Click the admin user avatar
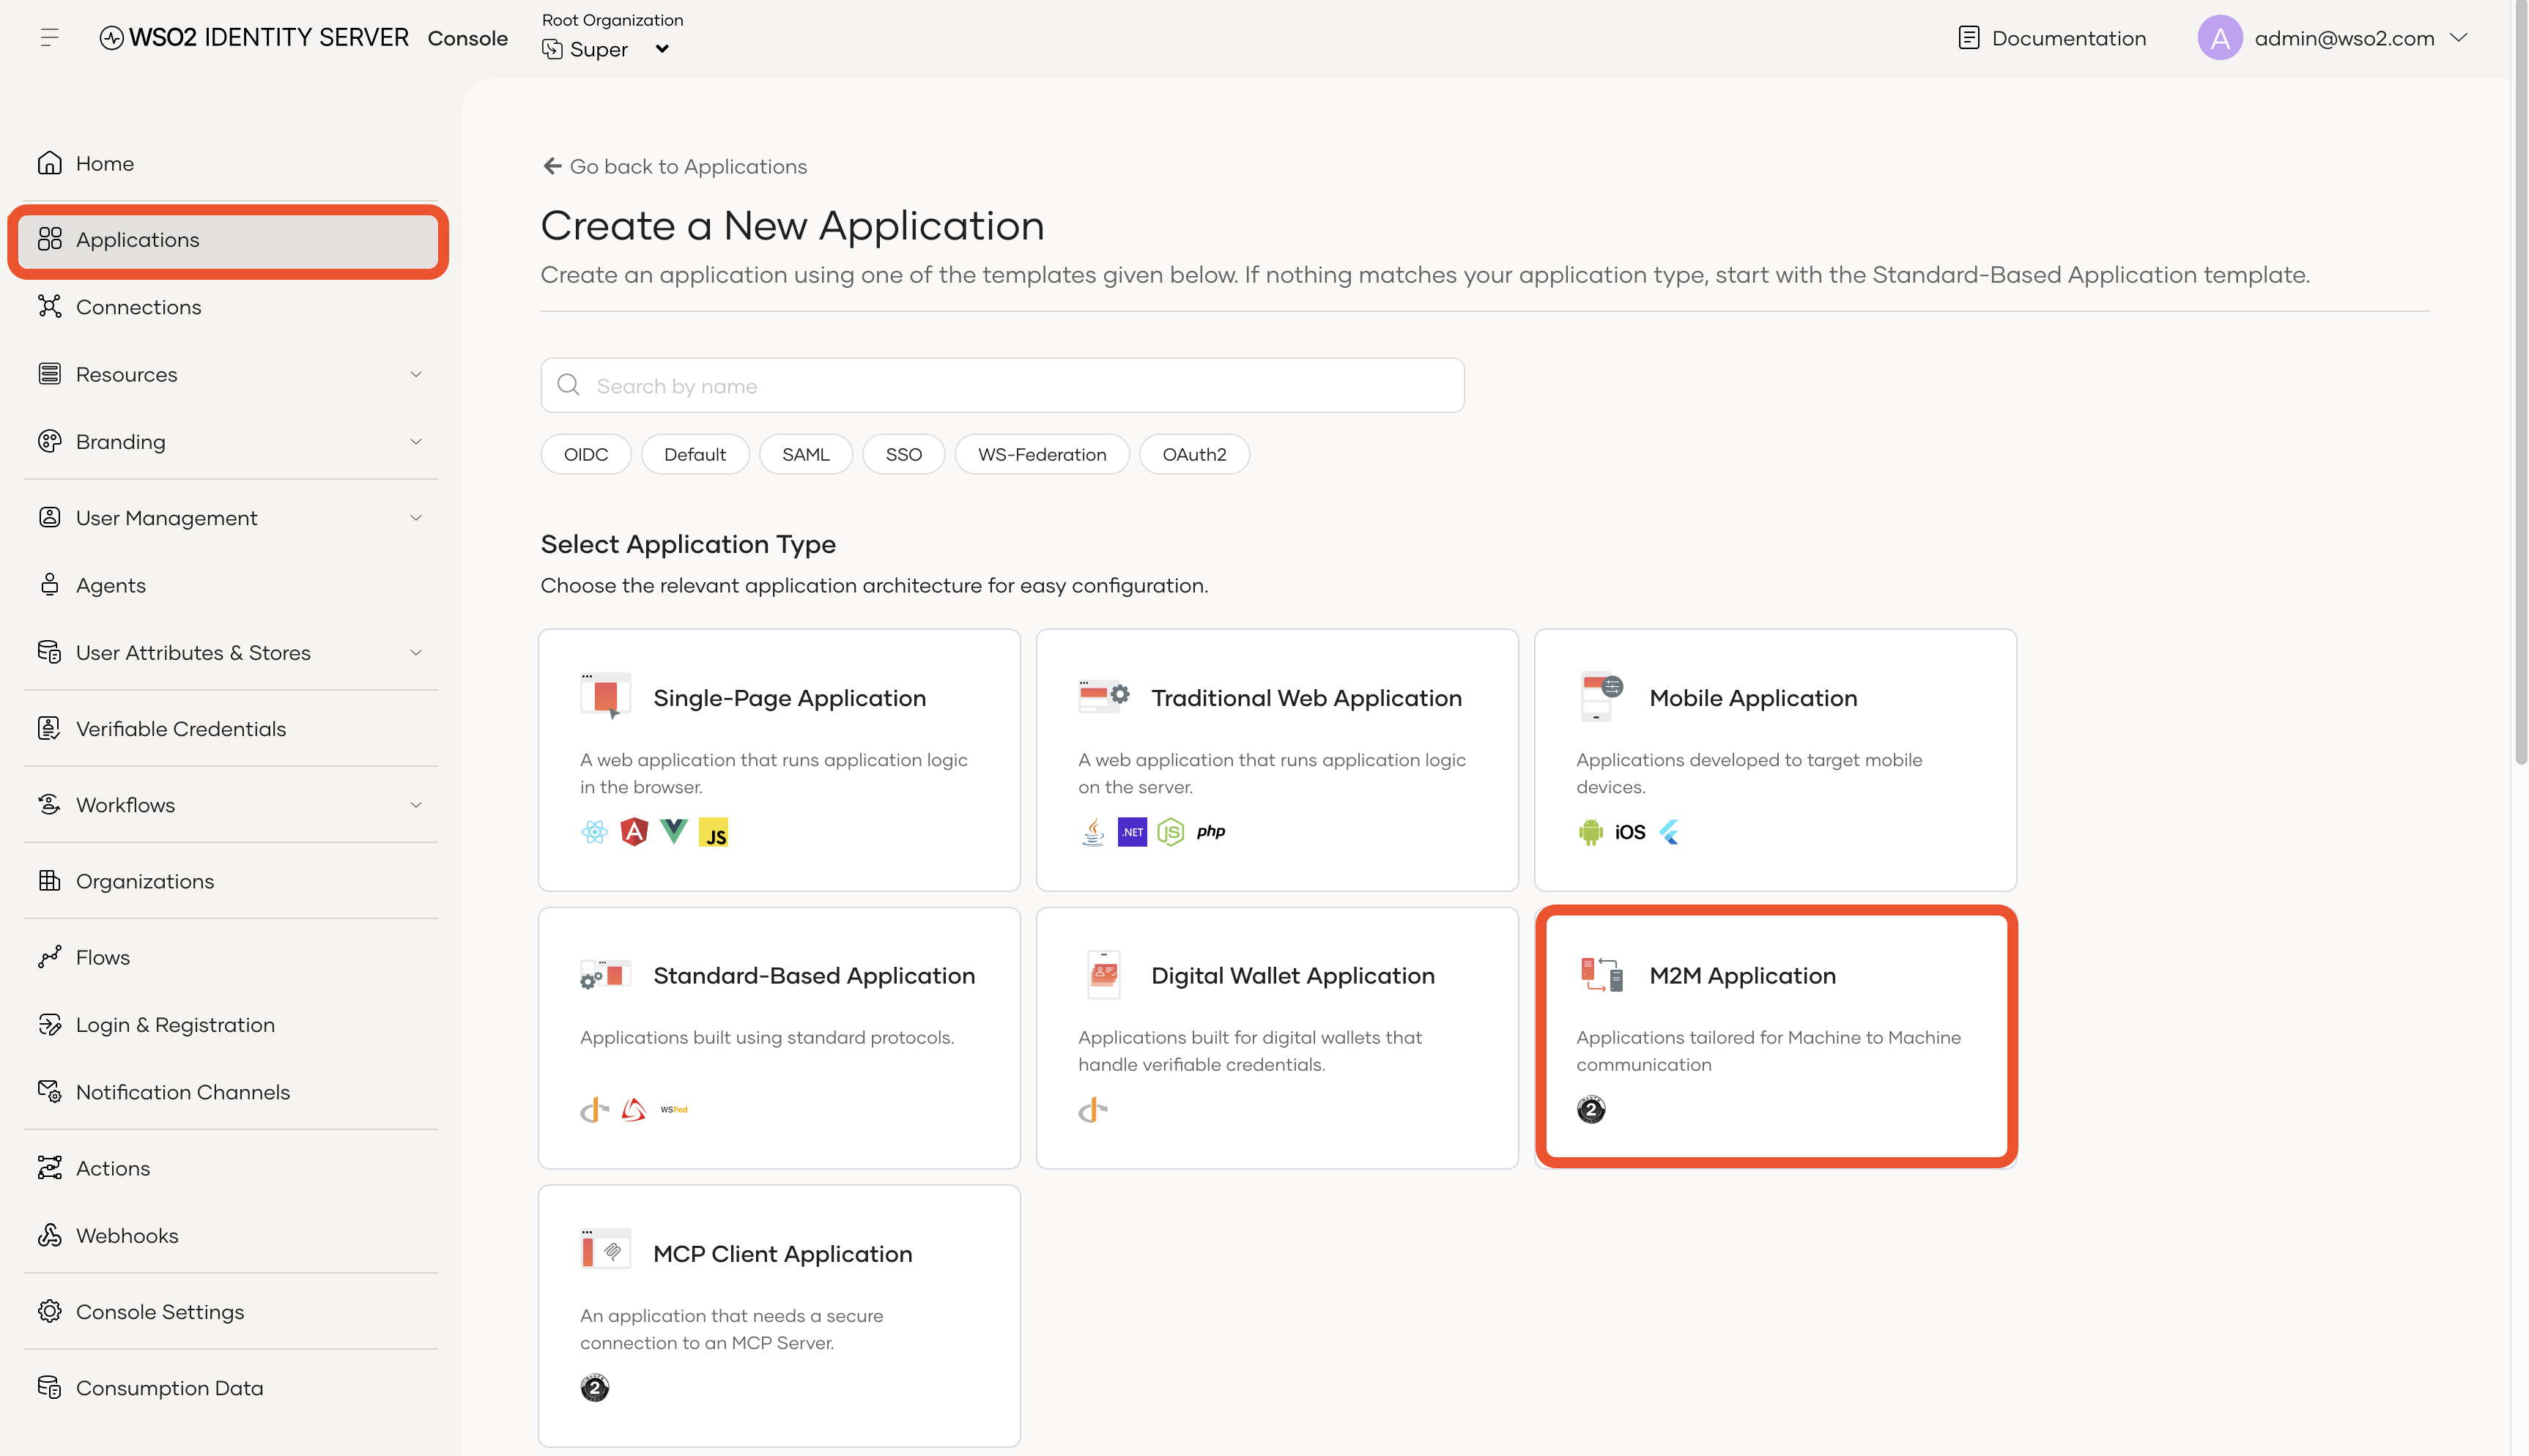This screenshot has height=1456, width=2529. click(2219, 38)
